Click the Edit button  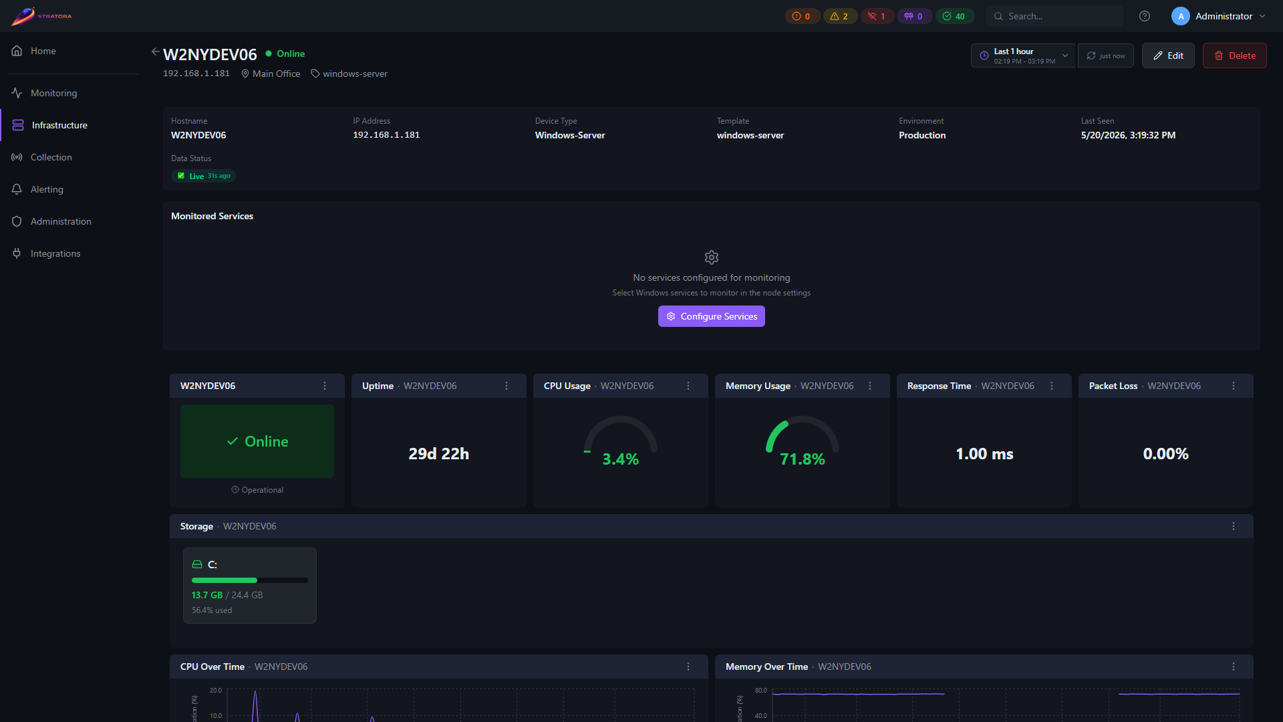click(x=1168, y=55)
